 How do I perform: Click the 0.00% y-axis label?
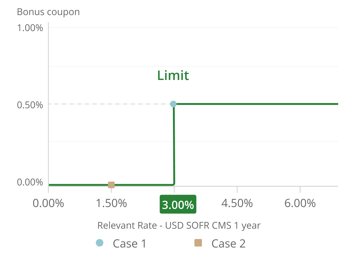point(30,182)
